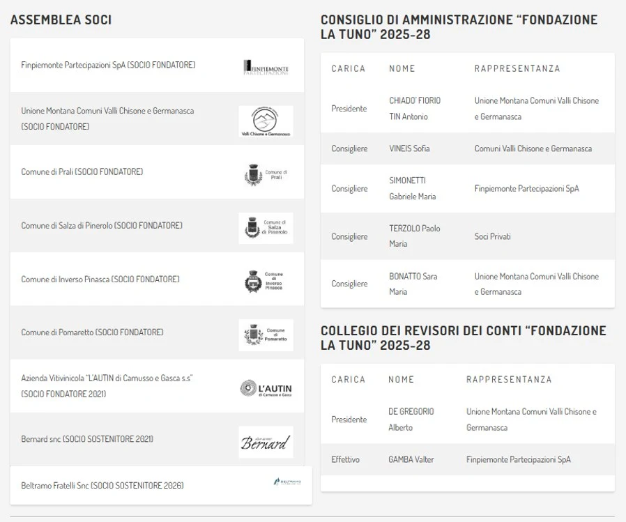Click GAMBA Valter name cell
626x522 pixels.
[x=411, y=459]
